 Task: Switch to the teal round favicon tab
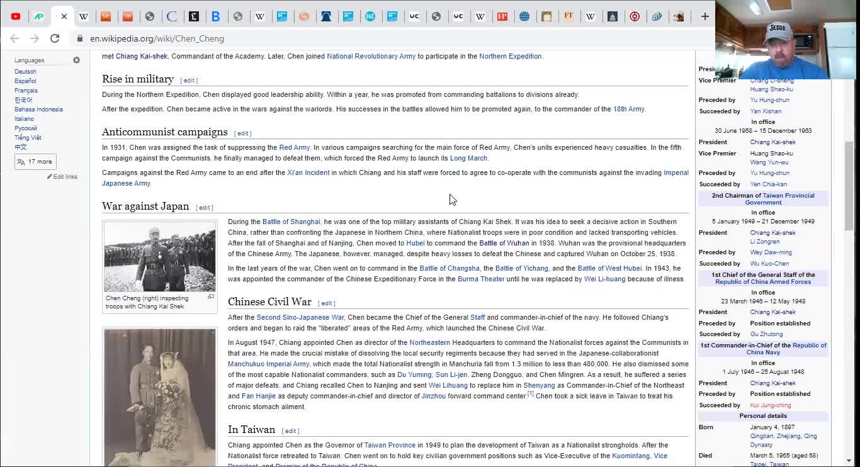click(370, 16)
